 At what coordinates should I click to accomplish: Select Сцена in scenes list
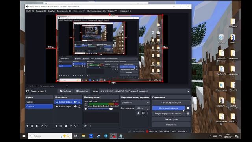pos(39,102)
